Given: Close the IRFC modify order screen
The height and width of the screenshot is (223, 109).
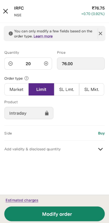Looking at the screenshot, I should [x=6, y=11].
